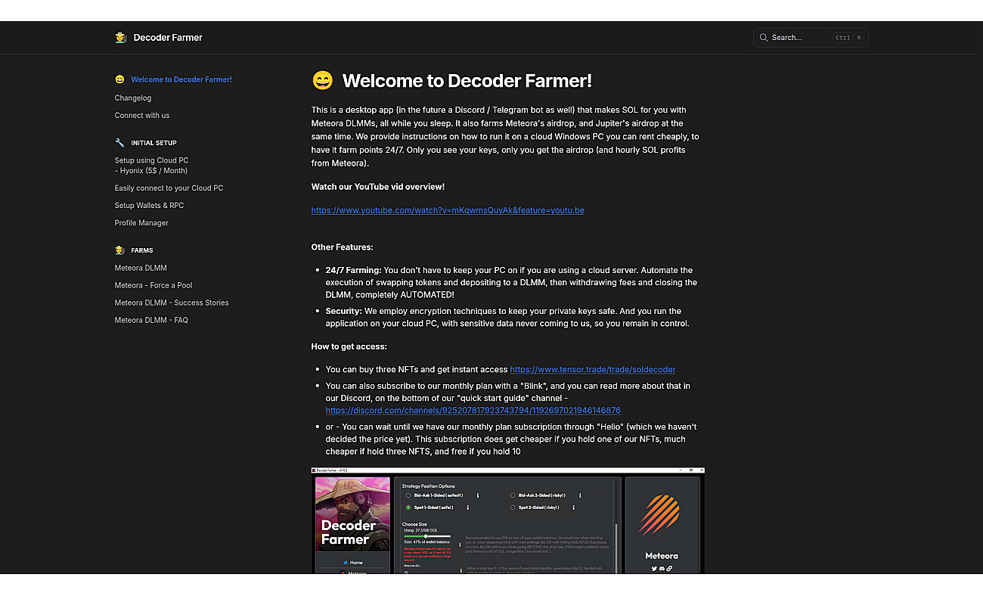Click the Ctrl K shortcut badge
This screenshot has width=983, height=596.
point(848,38)
